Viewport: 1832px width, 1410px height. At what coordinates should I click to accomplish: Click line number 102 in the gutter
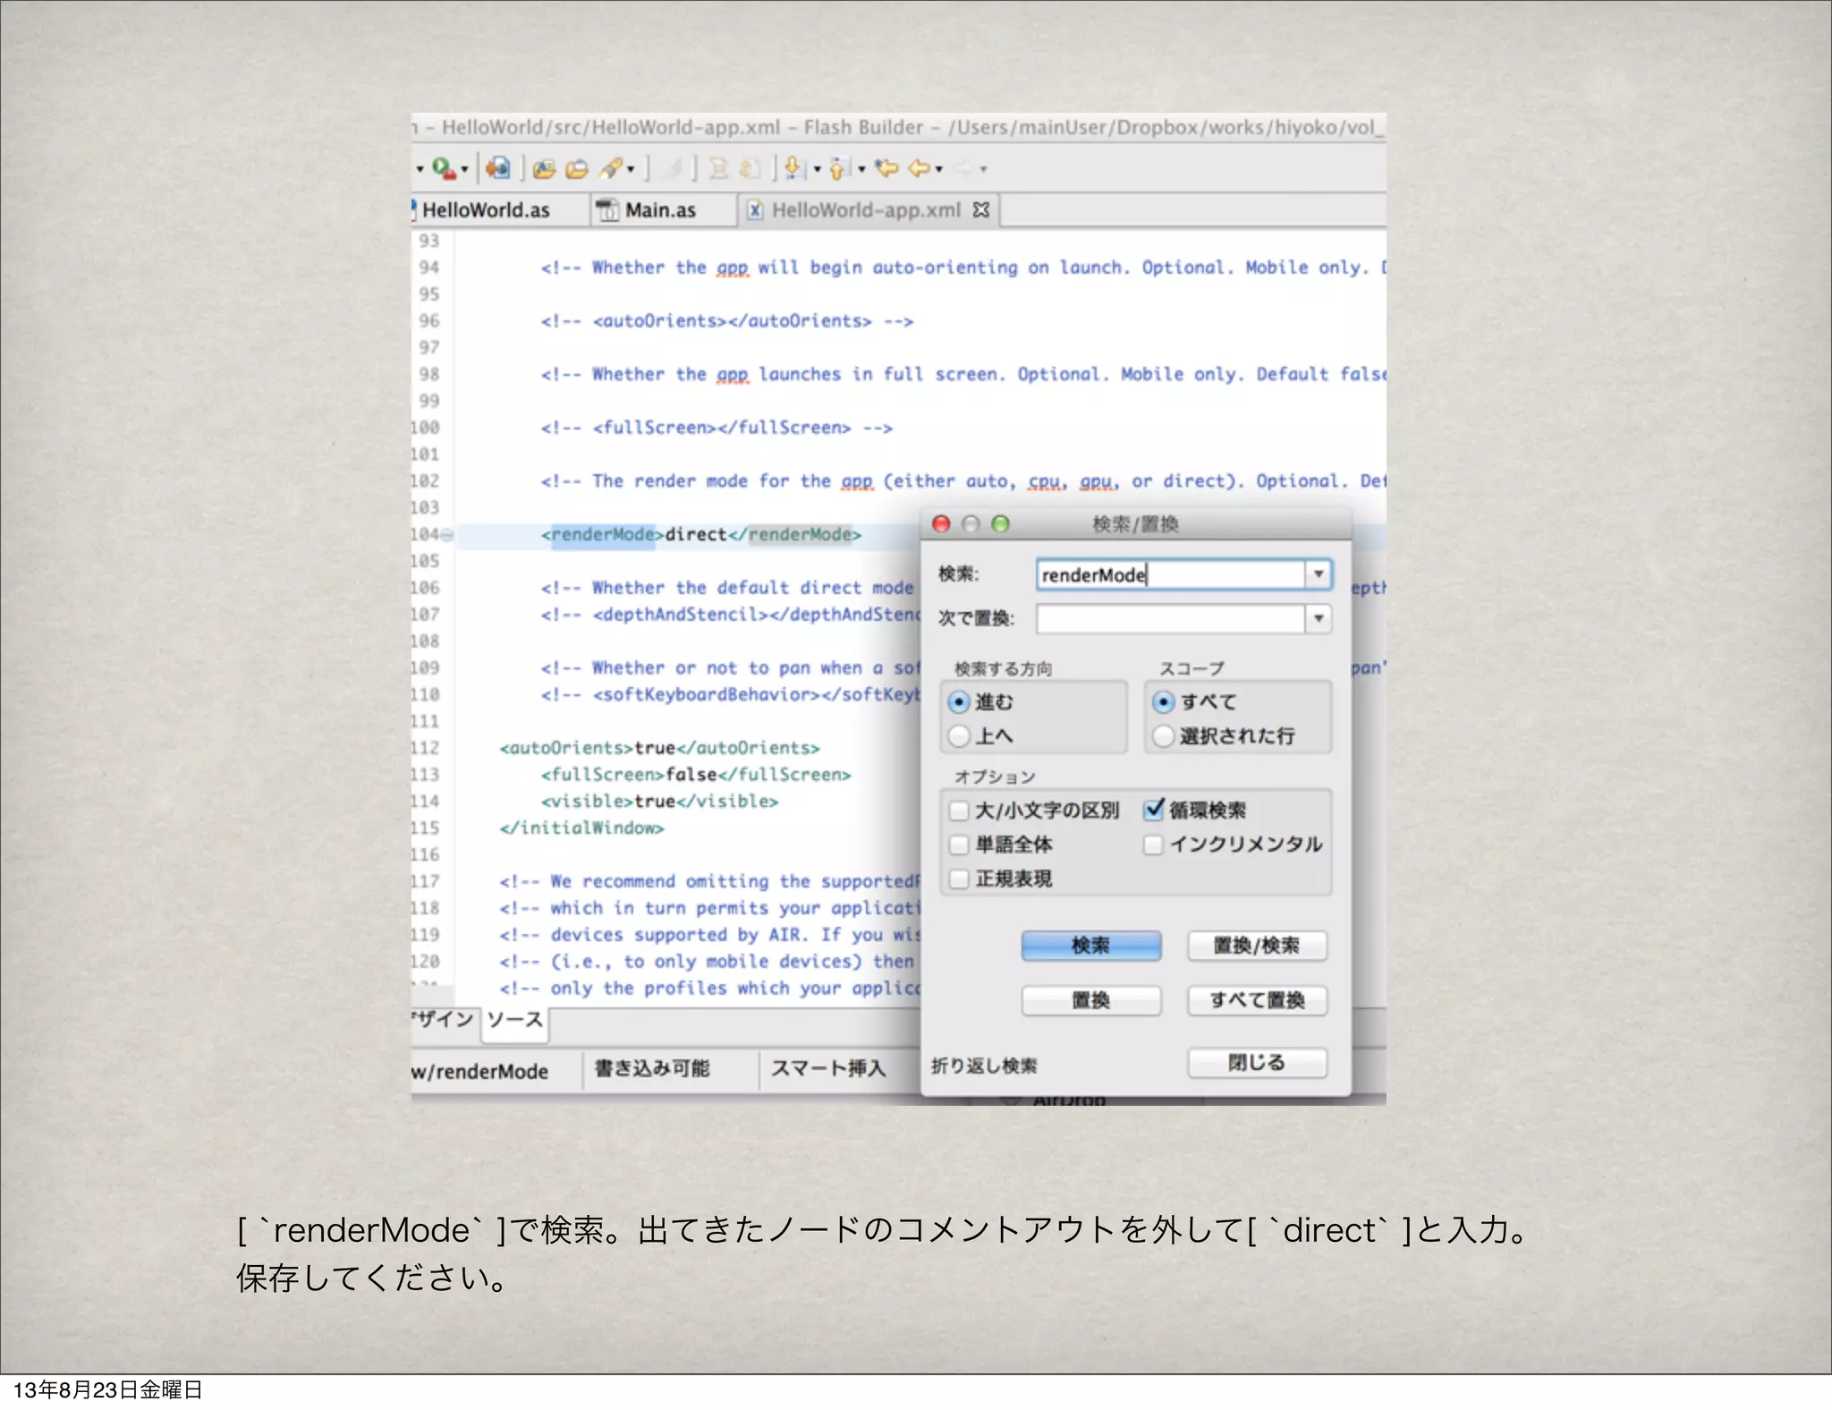(426, 481)
